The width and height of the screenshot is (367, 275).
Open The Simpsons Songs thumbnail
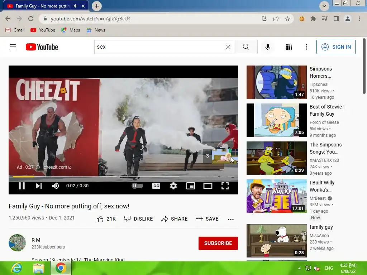pyautogui.click(x=276, y=158)
